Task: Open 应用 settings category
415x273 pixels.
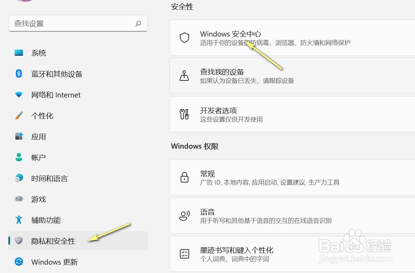Action: tap(78, 136)
